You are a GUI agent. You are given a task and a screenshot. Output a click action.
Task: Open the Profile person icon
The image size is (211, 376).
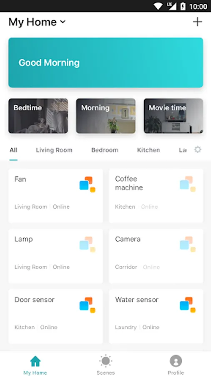(176, 361)
